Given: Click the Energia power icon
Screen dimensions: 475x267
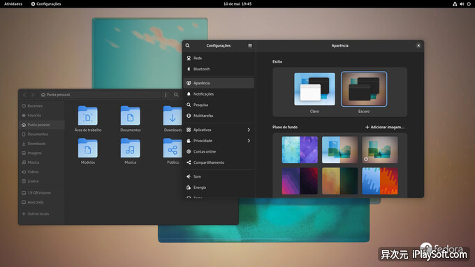Looking at the screenshot, I should tap(189, 188).
